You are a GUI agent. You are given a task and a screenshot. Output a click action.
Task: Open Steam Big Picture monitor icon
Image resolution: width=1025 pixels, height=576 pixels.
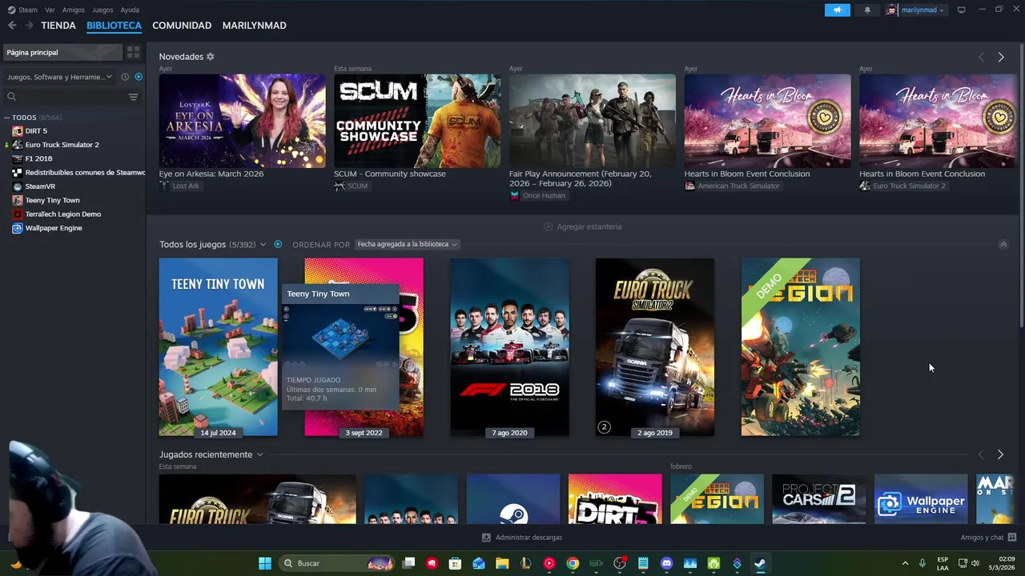click(961, 10)
